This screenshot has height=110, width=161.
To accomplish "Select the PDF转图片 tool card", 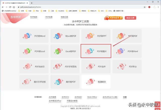I will pos(96,51).
